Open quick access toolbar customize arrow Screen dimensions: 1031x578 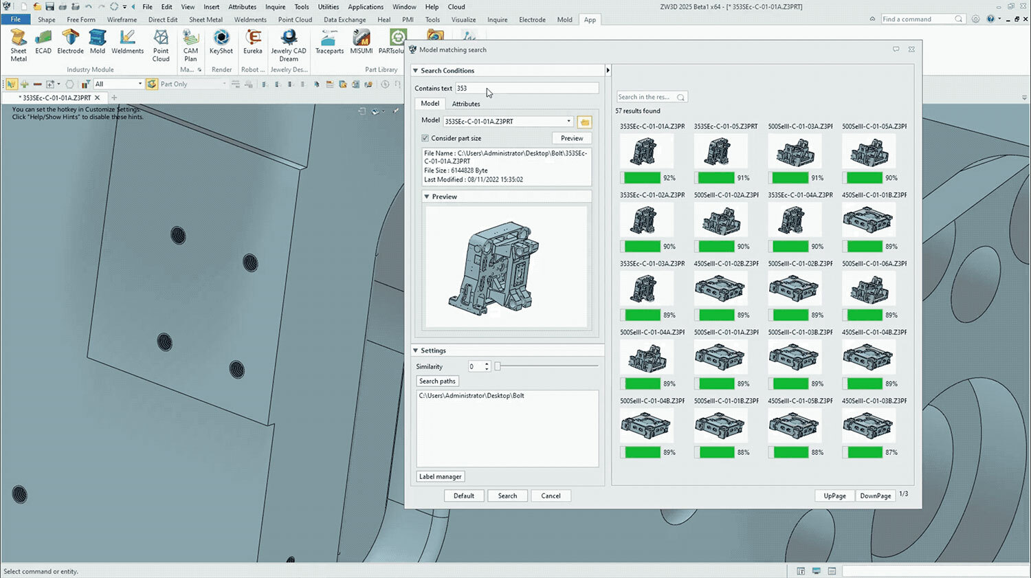(124, 7)
